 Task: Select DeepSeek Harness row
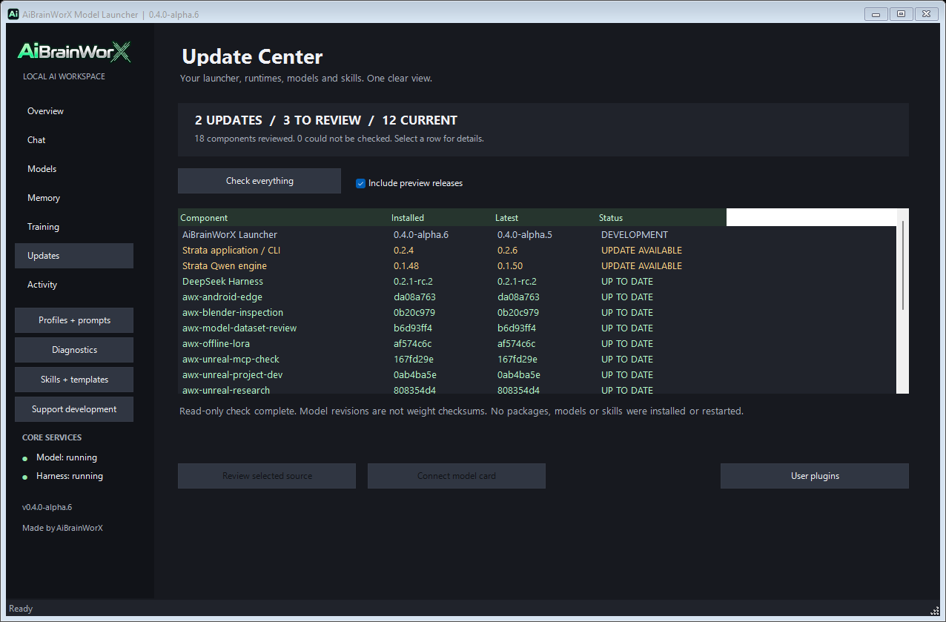[x=537, y=282]
